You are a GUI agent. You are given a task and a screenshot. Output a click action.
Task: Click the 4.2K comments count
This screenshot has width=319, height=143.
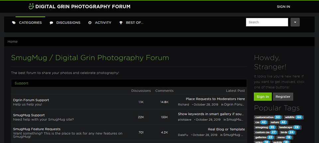click(x=164, y=132)
